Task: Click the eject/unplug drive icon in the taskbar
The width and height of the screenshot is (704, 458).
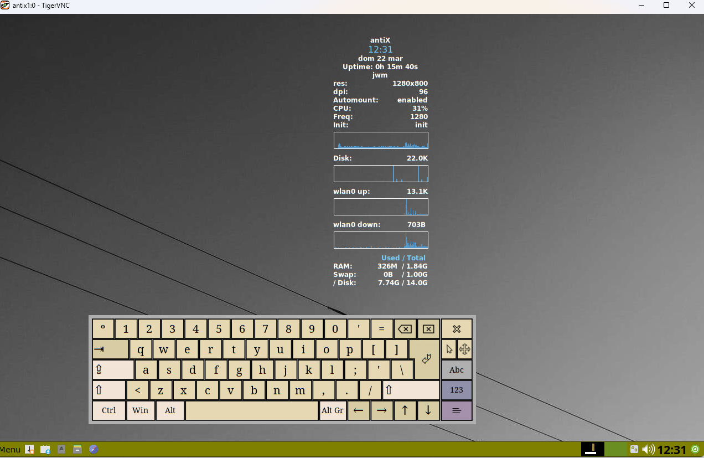Action: (x=61, y=450)
